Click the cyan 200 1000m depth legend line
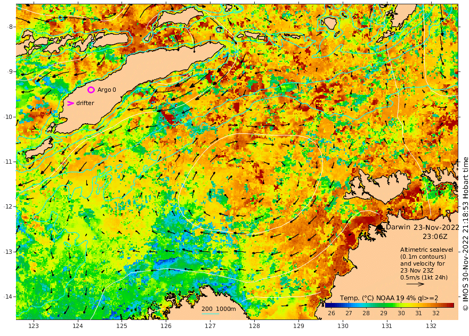469x336 pixels. point(211,314)
